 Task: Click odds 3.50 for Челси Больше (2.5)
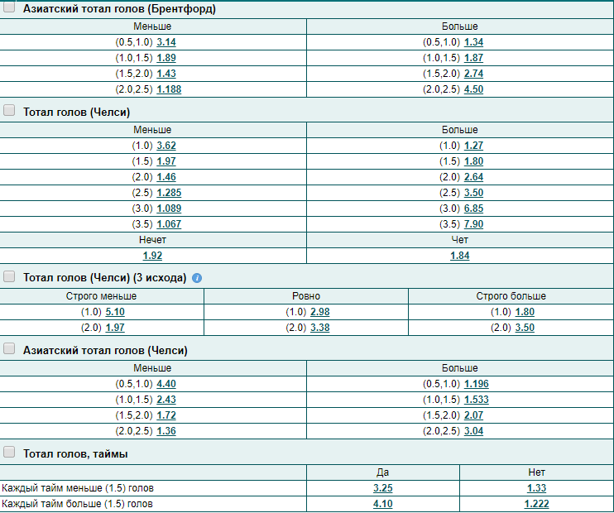(x=473, y=193)
